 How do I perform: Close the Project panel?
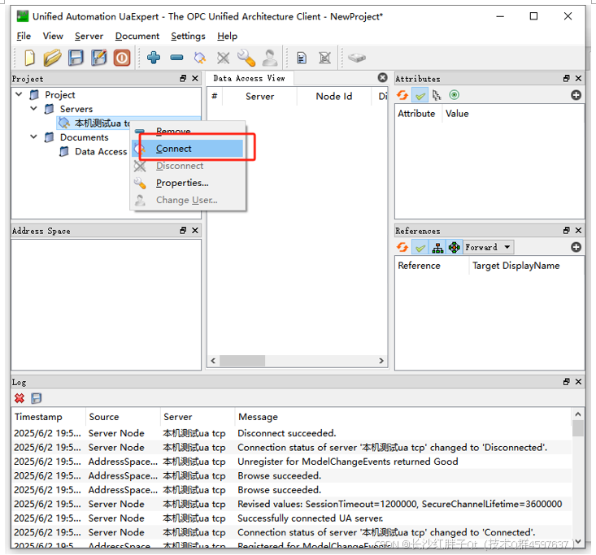coord(195,79)
